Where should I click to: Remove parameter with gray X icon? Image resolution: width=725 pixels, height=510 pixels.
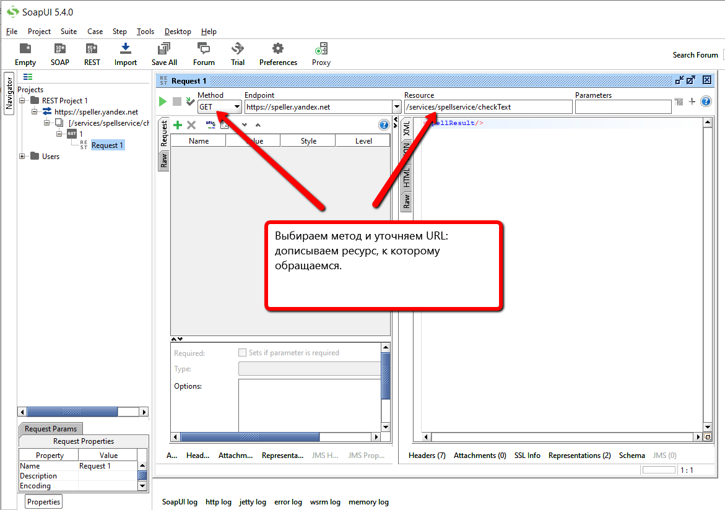(191, 125)
